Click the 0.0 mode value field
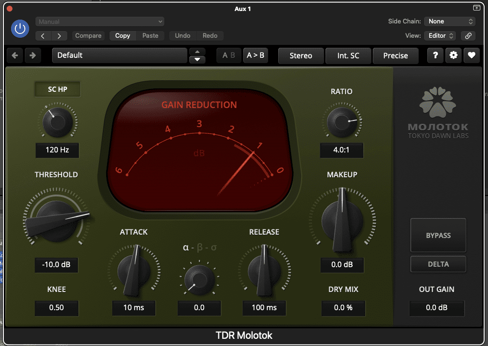The width and height of the screenshot is (488, 346). point(199,308)
